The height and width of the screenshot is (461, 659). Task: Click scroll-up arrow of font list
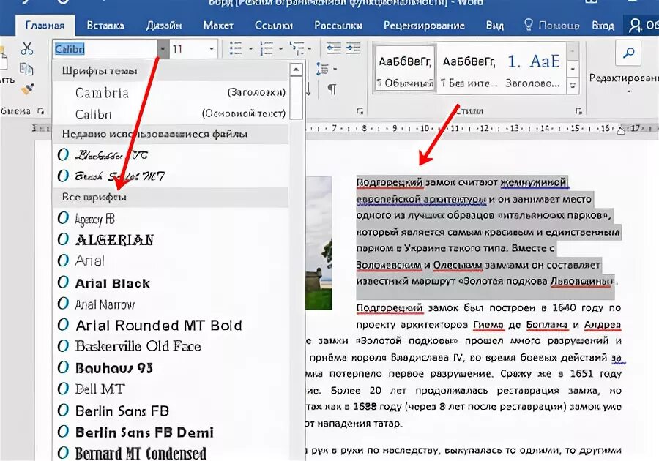(x=296, y=70)
